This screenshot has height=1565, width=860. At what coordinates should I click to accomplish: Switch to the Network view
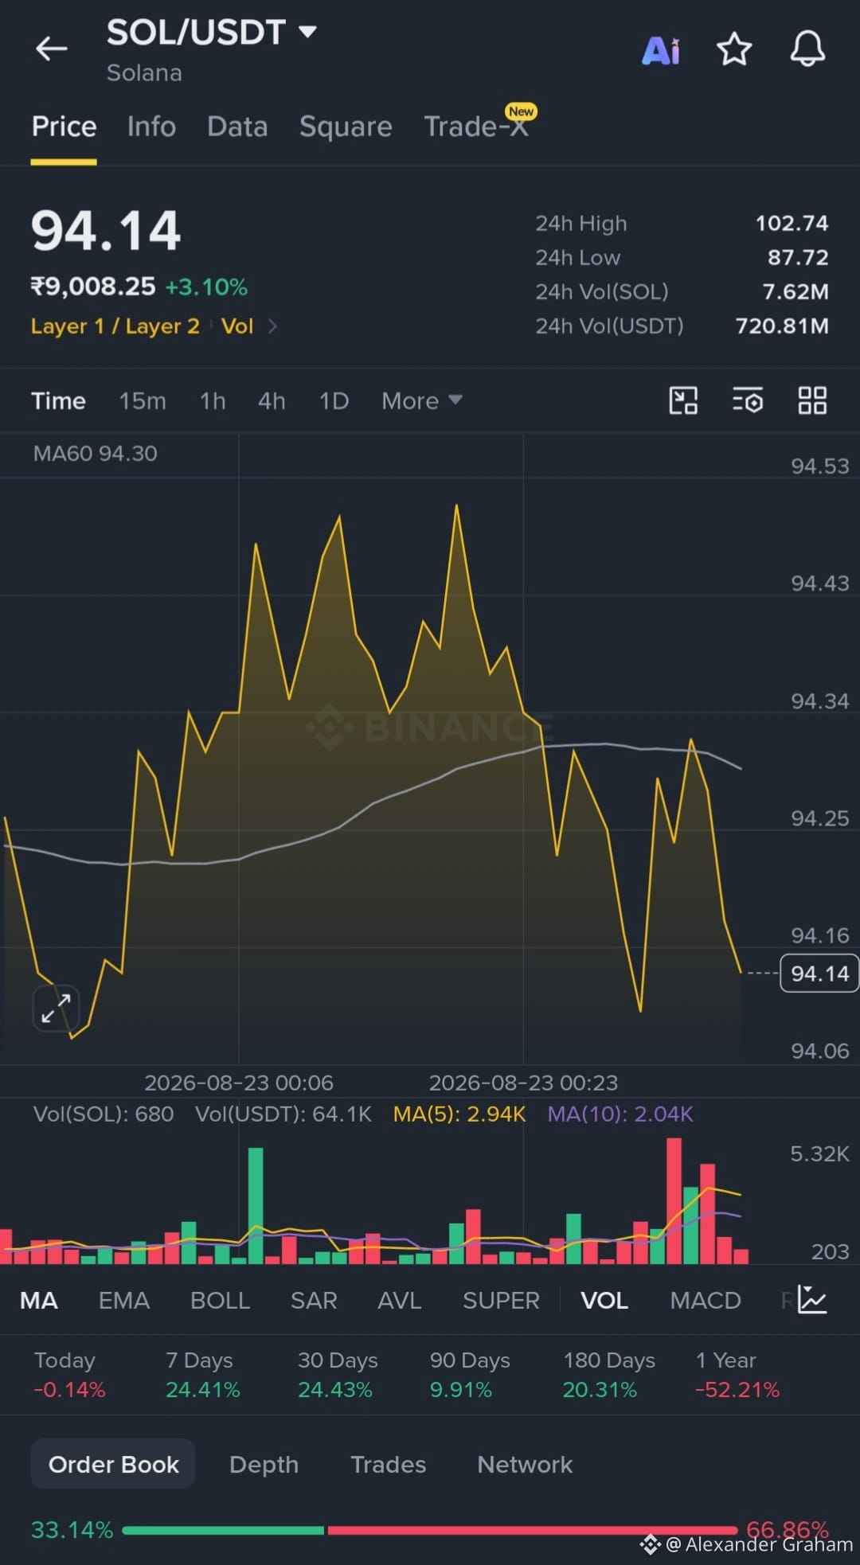525,1465
